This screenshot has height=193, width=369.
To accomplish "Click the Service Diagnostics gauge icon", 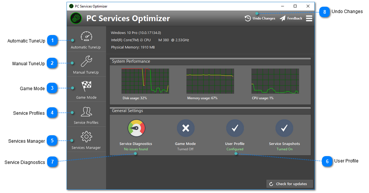I will (136, 128).
